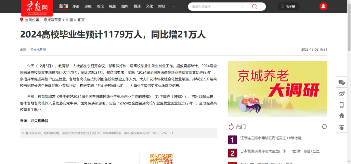Open the 电子报 button
This screenshot has width=351, height=164.
coord(288,6)
